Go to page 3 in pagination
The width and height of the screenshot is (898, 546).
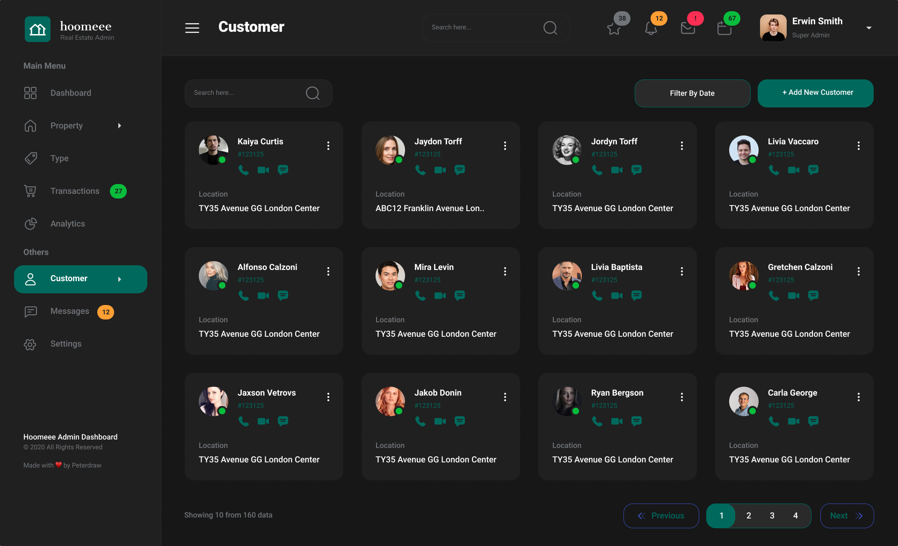pos(772,516)
